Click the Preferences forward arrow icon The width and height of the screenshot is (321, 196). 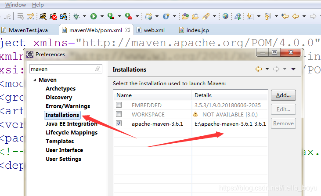(276, 69)
